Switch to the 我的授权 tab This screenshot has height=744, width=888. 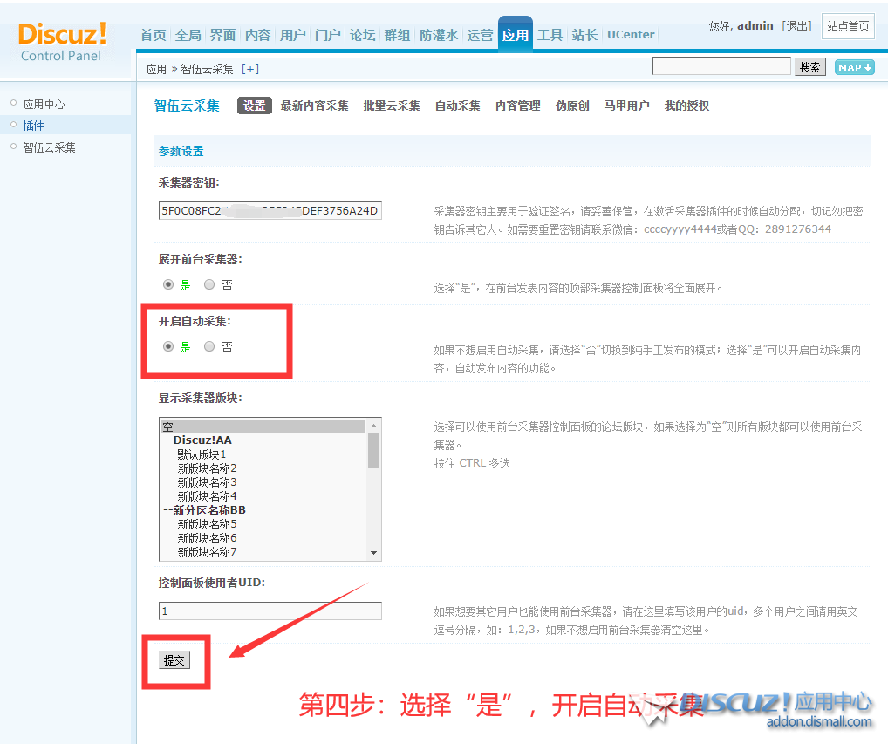coord(687,106)
